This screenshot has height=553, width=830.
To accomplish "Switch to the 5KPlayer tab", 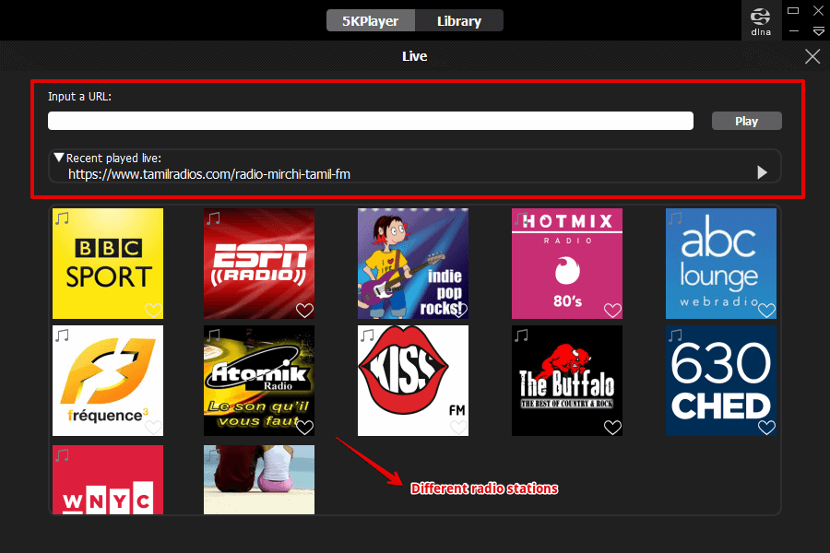I will point(371,21).
